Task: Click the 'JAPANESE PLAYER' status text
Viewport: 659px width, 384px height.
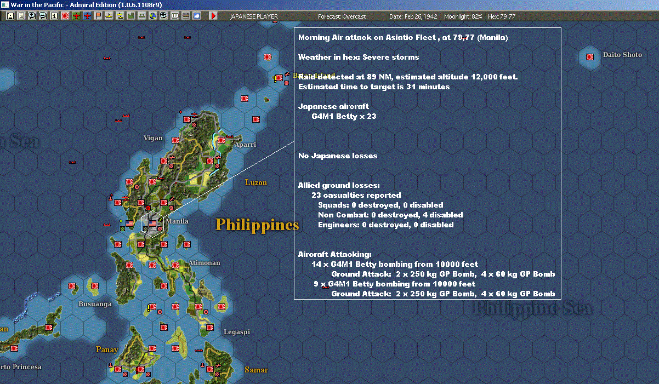Action: 254,16
